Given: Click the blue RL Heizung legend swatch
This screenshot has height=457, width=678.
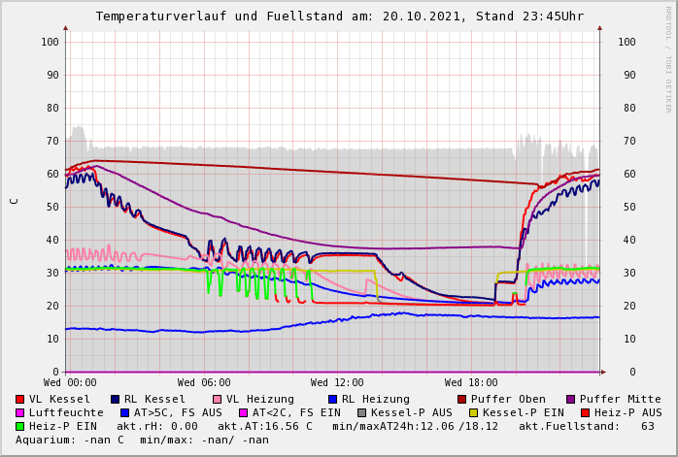Looking at the screenshot, I should click(x=333, y=399).
